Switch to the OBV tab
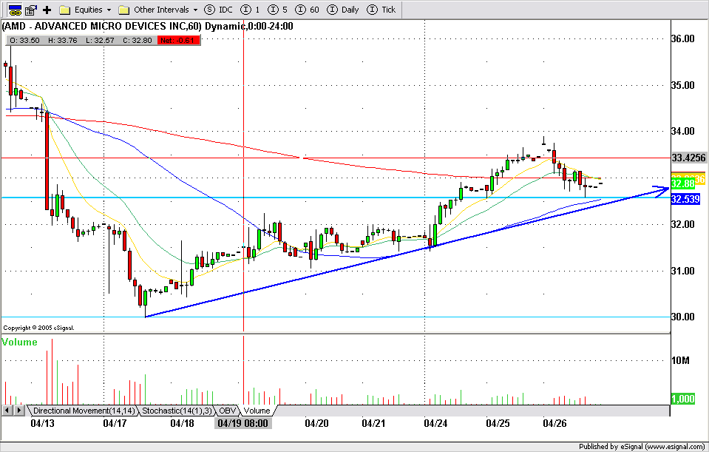 tap(228, 411)
